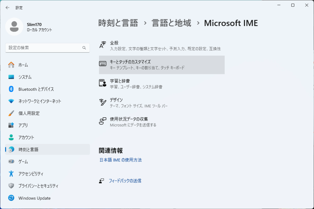Click the 学習、ユーザー辞書、システム辞書 description
314x209 pixels.
[136, 87]
